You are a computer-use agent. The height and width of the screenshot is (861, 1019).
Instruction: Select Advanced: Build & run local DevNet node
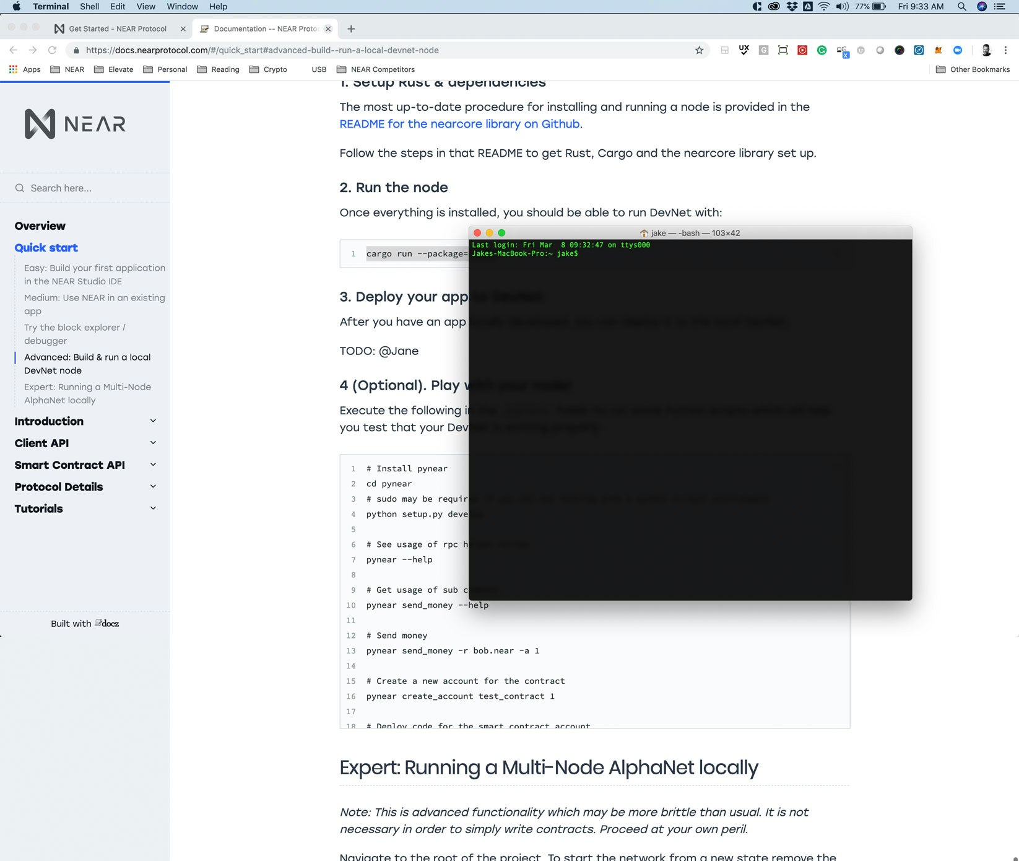(x=87, y=364)
